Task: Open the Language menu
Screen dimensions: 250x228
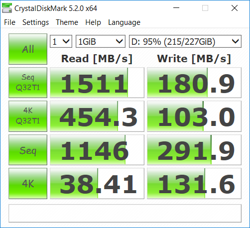Action: 124,22
